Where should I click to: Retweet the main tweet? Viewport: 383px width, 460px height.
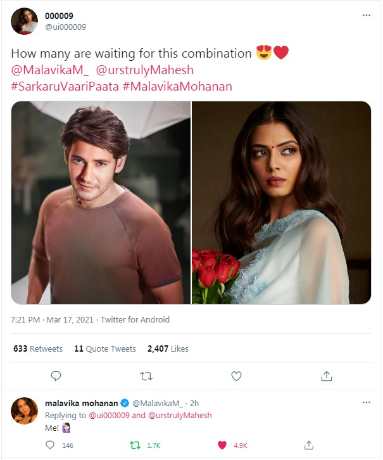(146, 376)
